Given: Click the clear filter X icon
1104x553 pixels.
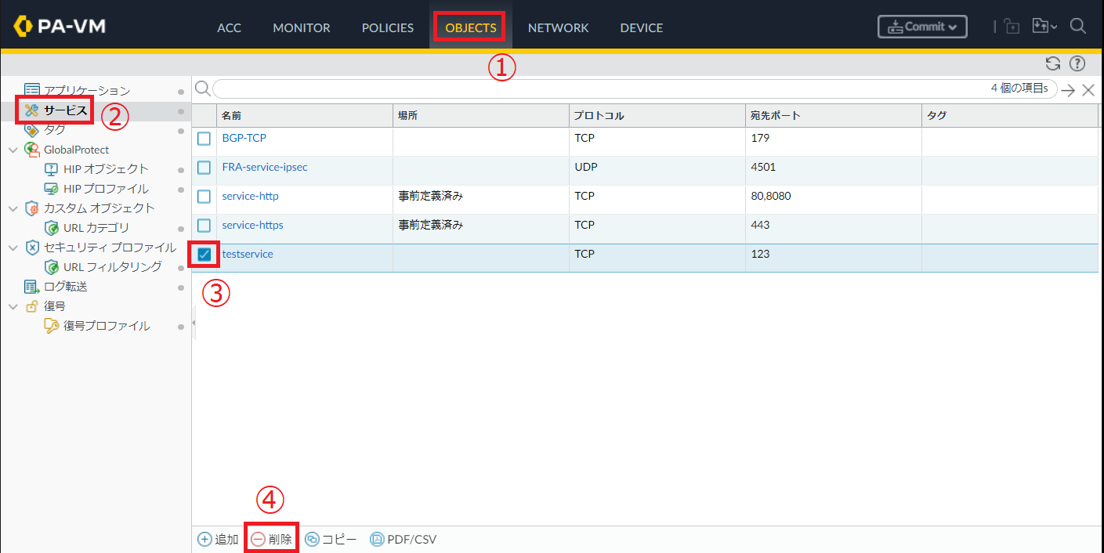Looking at the screenshot, I should (x=1088, y=90).
